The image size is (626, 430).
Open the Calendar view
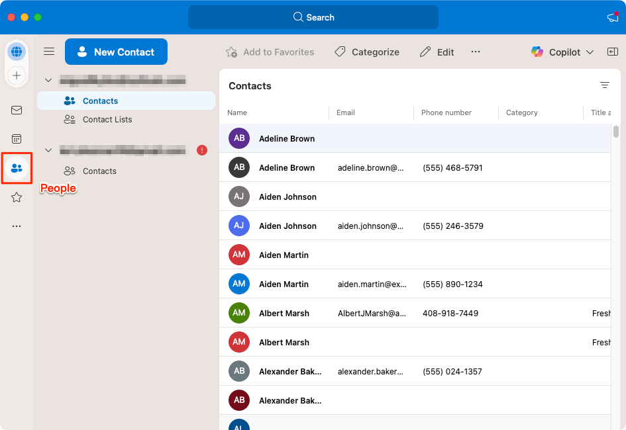coord(17,139)
